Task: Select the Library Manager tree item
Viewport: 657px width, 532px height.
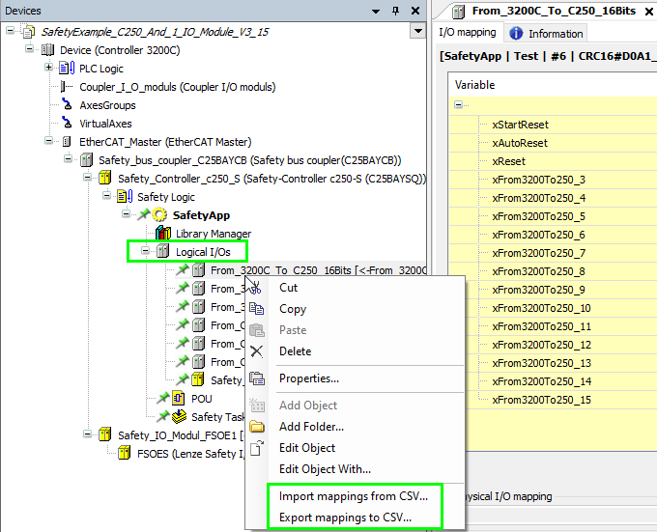Action: 214,233
